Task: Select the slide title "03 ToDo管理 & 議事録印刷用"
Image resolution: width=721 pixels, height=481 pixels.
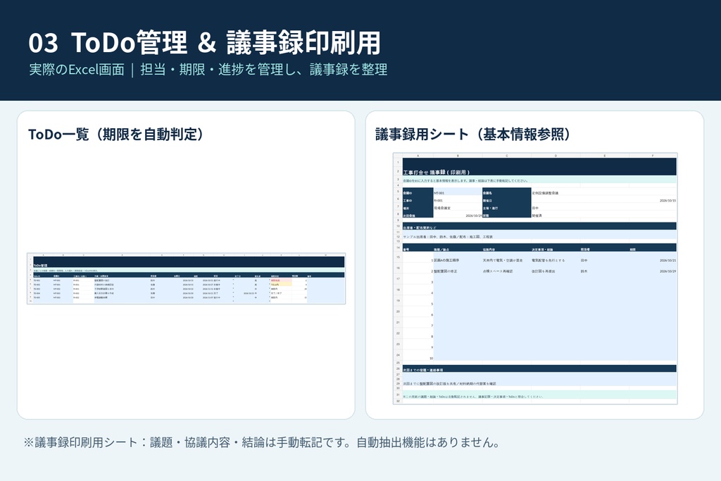Action: point(205,42)
